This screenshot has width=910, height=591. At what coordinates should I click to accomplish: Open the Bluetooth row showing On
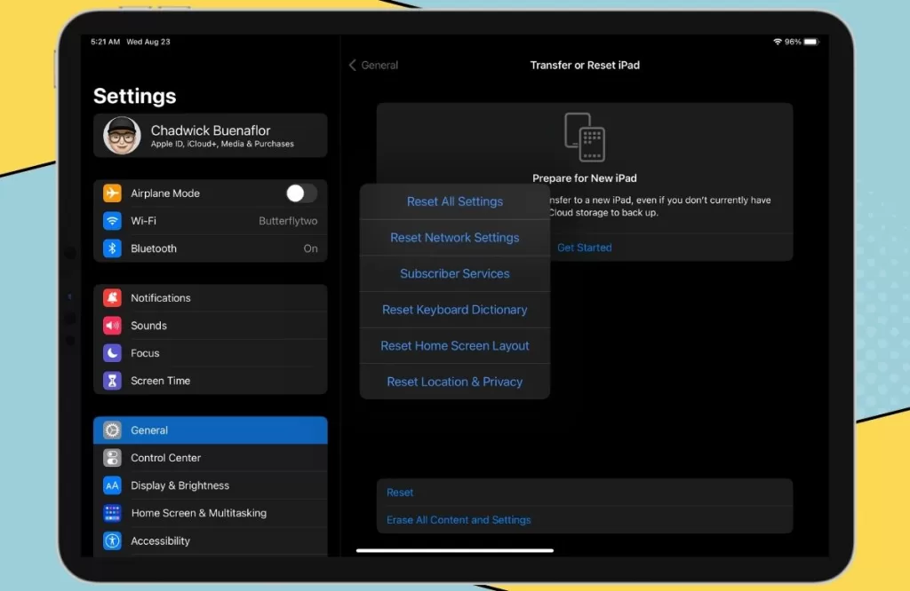(210, 248)
